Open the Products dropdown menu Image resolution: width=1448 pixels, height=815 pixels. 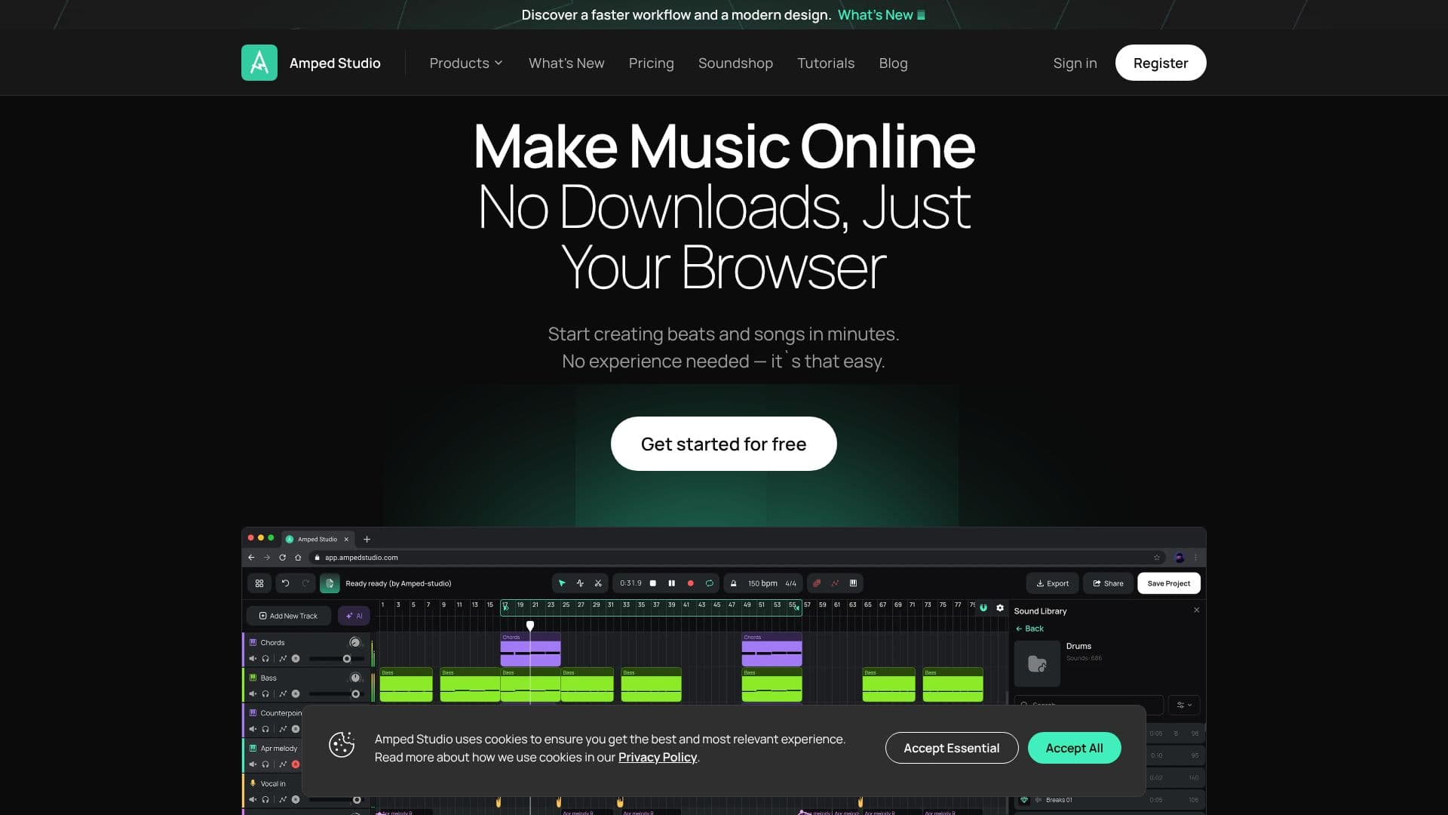466,63
